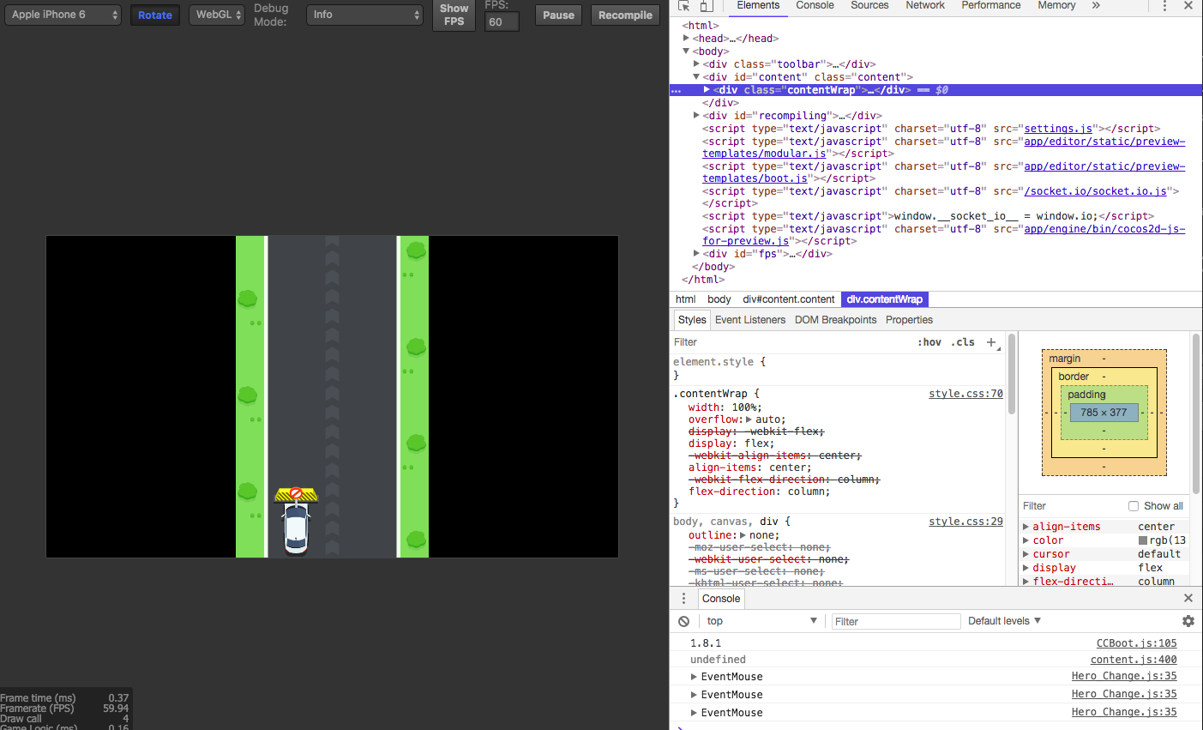Close the Console drawer
Screen dimensions: 1203x730
(x=1188, y=598)
